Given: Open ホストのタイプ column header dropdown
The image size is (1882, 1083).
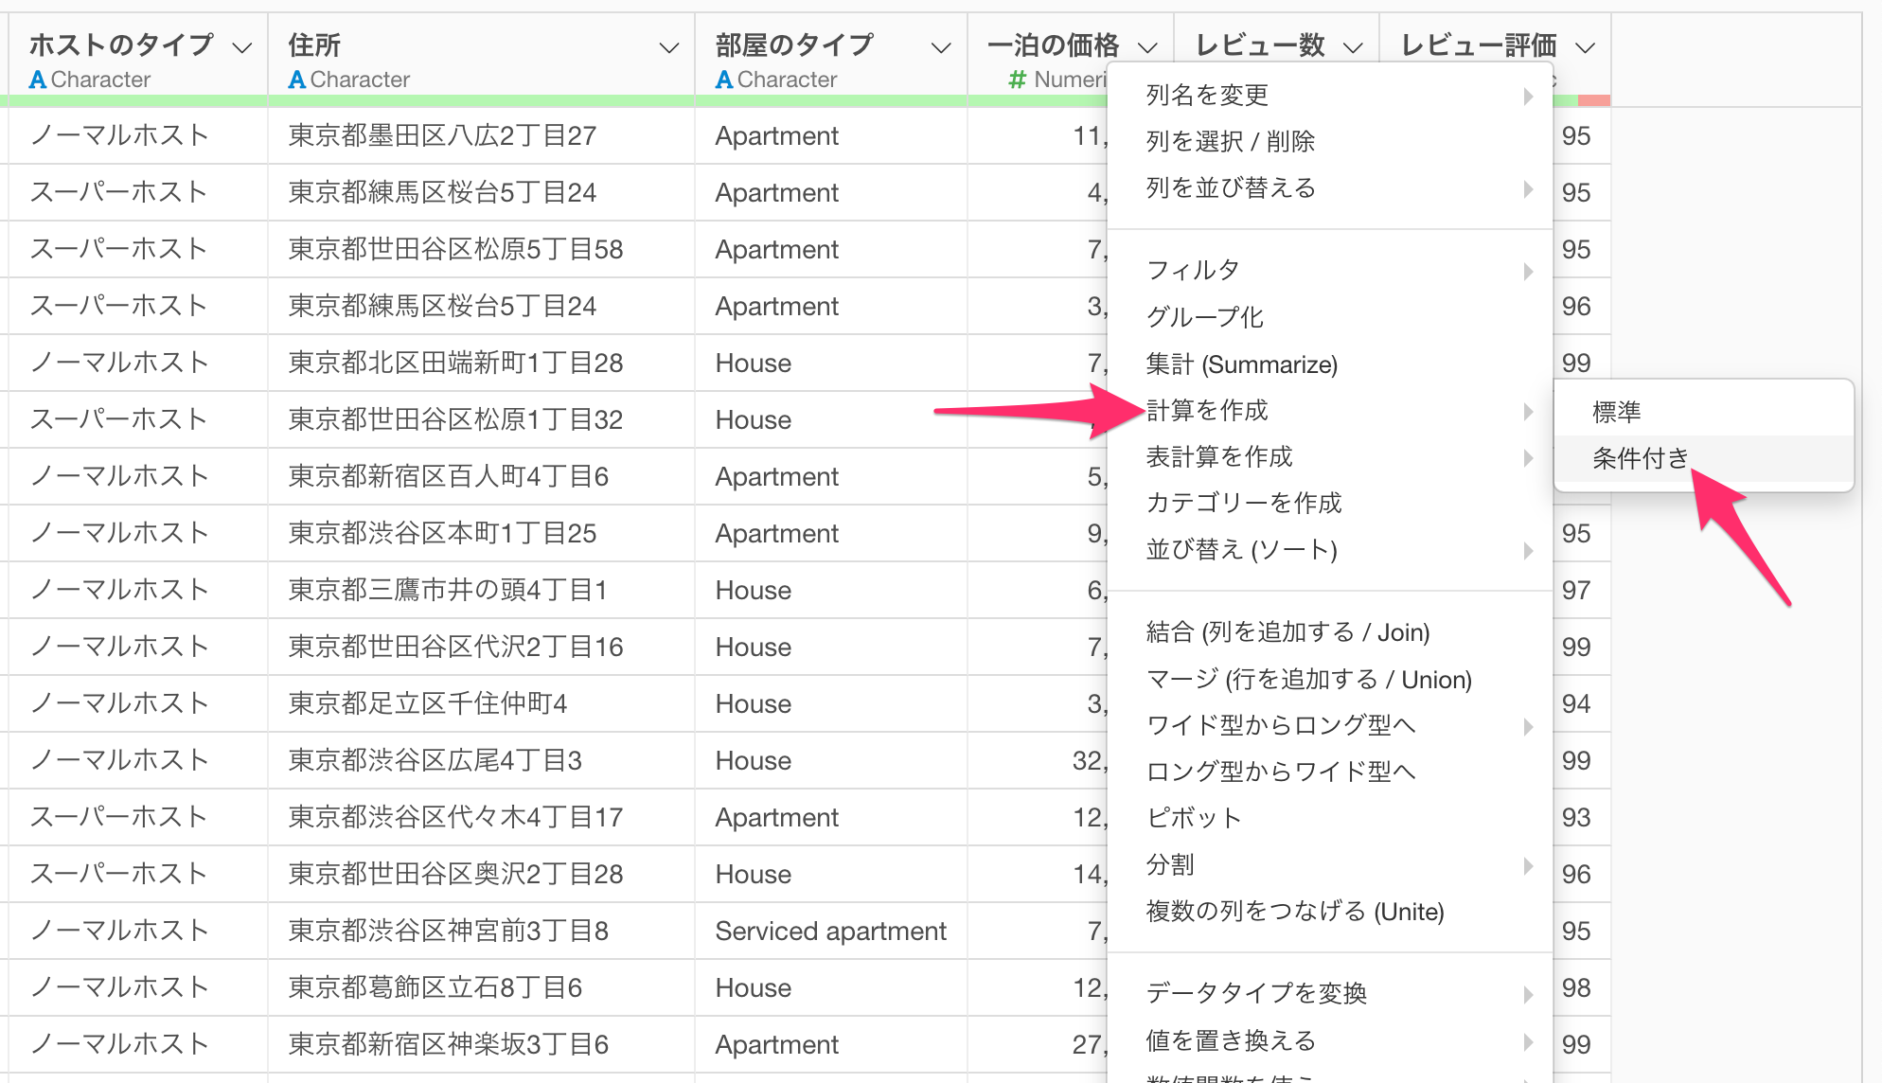Looking at the screenshot, I should point(242,47).
